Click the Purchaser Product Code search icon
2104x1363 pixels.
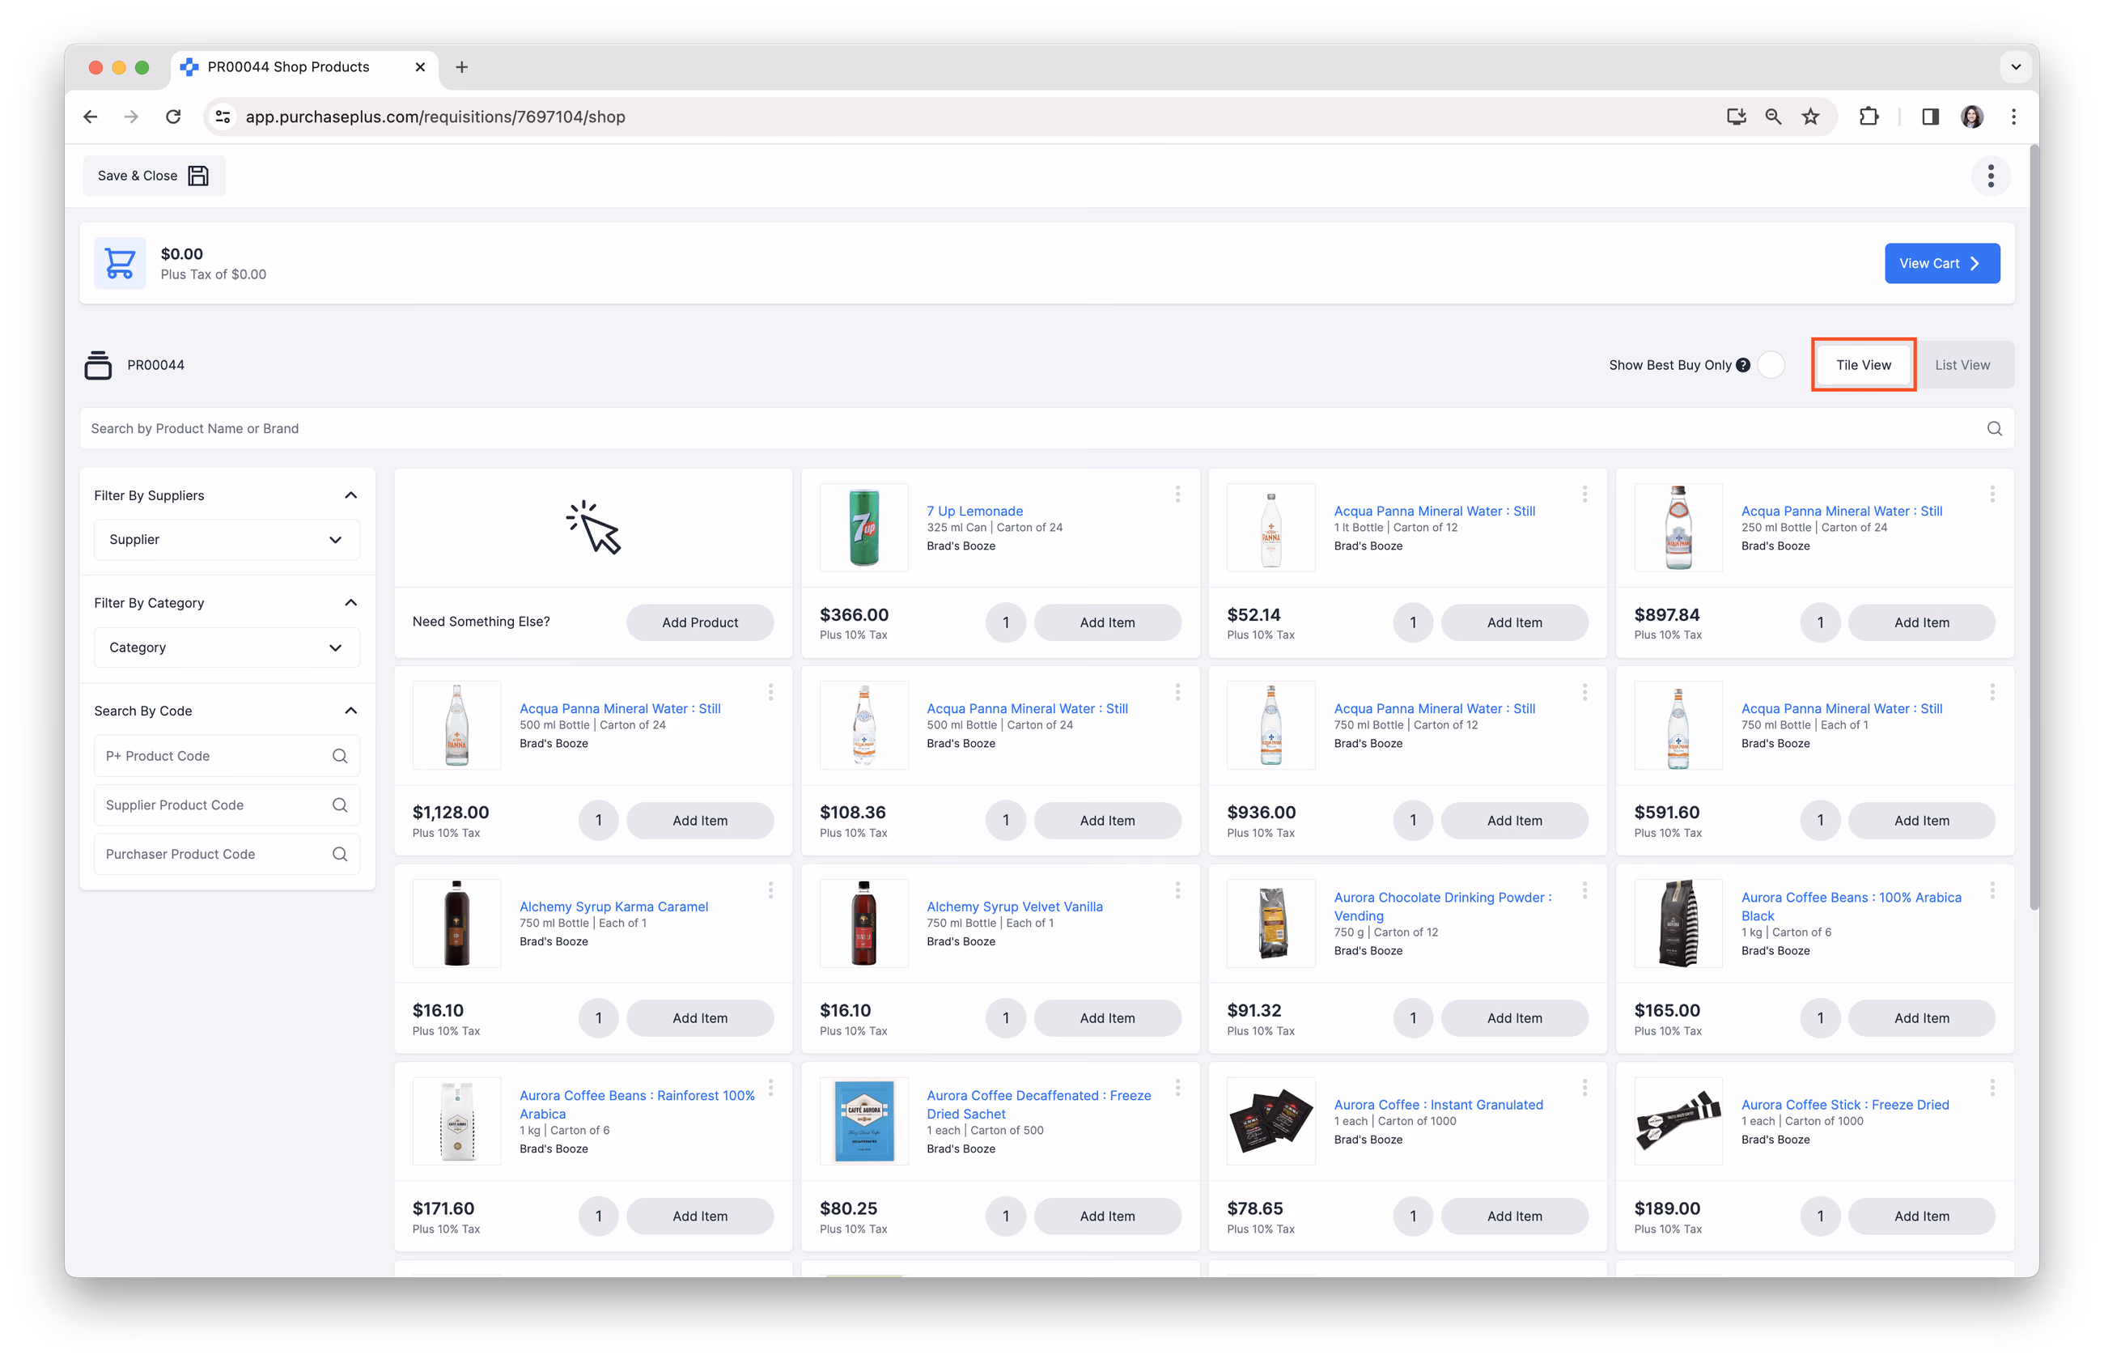click(x=339, y=854)
